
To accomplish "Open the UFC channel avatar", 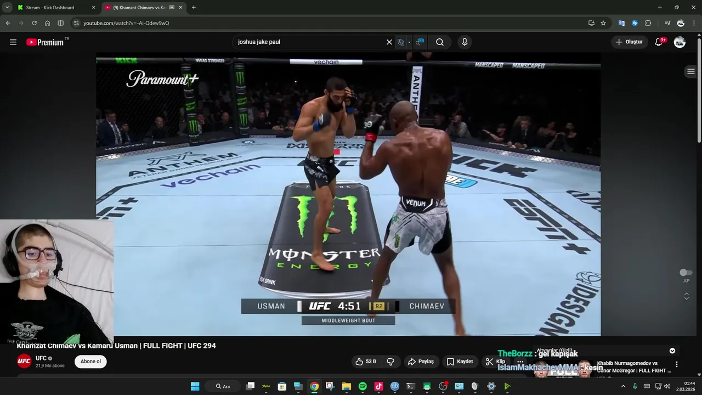I will pos(24,361).
